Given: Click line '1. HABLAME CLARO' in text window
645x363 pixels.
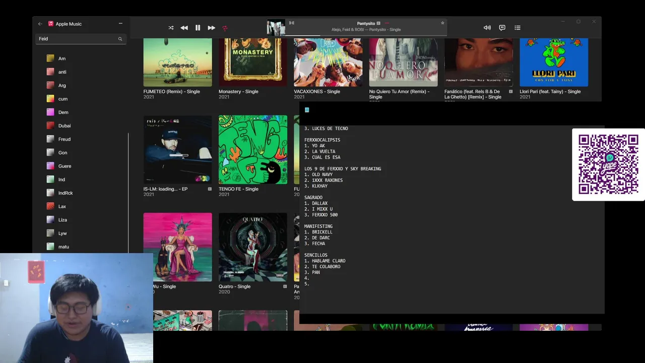Looking at the screenshot, I should [x=325, y=261].
